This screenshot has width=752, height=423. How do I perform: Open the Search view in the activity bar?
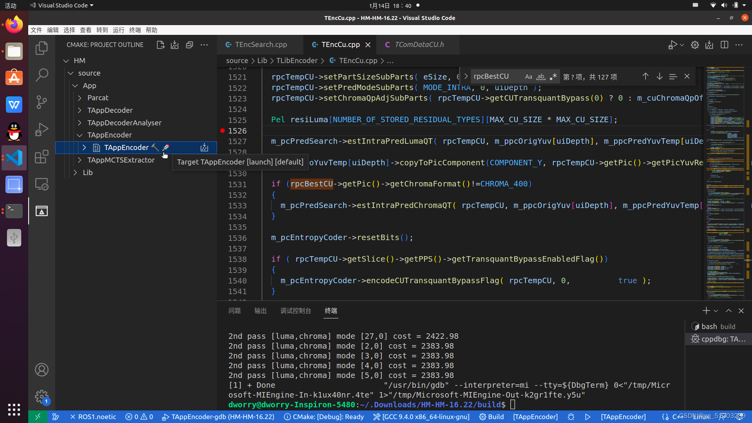click(x=42, y=74)
